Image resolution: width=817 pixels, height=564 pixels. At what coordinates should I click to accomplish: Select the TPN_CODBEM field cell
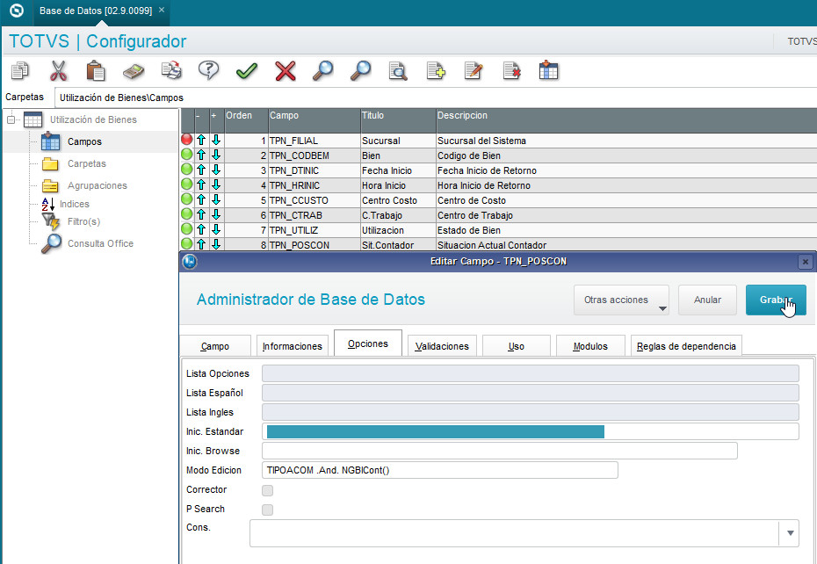315,155
